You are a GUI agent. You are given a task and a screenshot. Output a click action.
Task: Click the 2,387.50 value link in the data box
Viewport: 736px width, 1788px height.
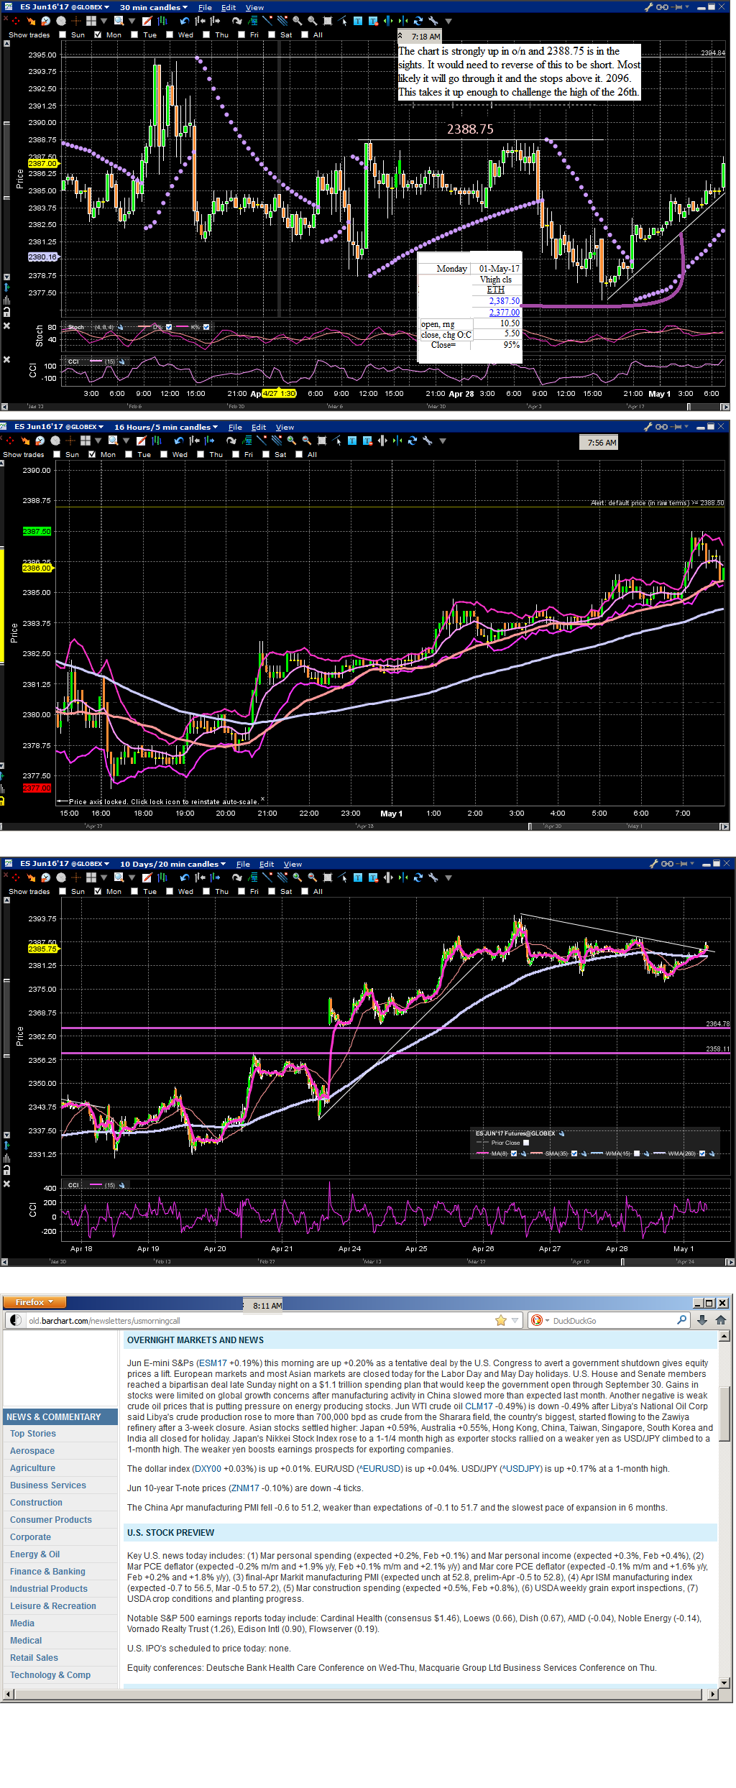tap(505, 301)
